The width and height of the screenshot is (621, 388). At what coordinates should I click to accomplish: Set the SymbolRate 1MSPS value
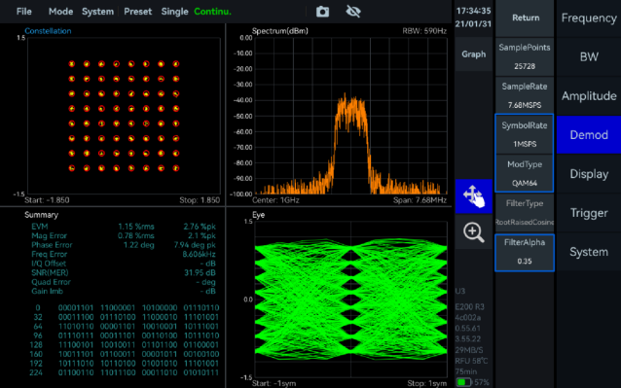(x=525, y=134)
